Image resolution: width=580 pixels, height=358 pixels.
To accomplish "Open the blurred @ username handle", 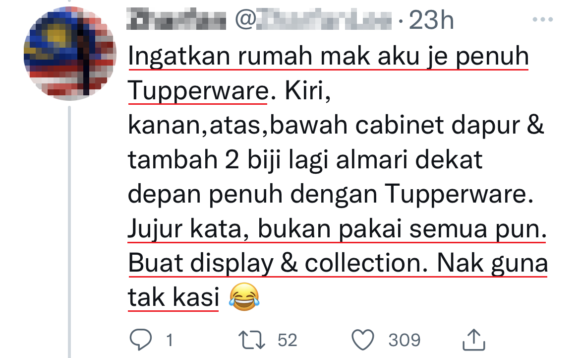I will pos(313,20).
